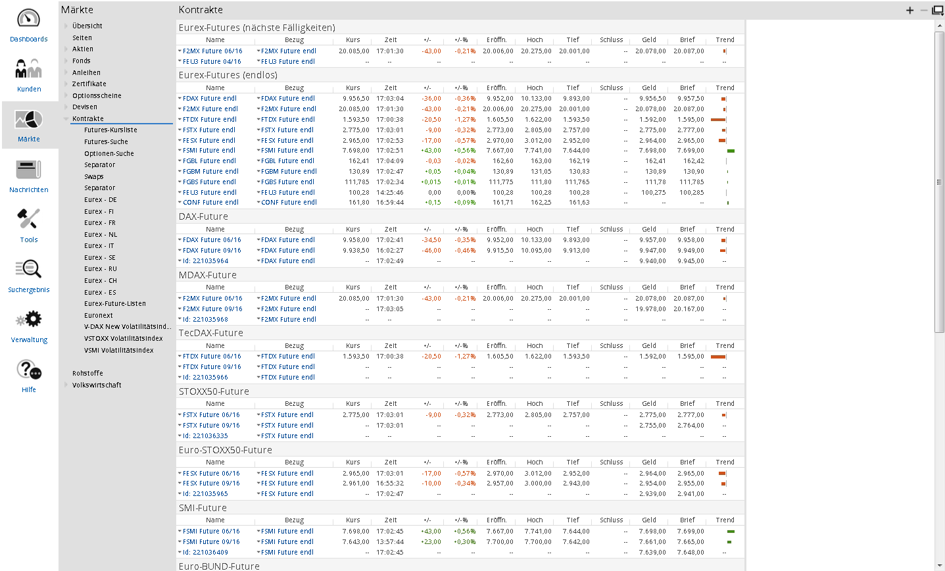Viewport: 945px width, 571px height.
Task: Click the plus icon in Kontrakte header
Action: point(909,10)
